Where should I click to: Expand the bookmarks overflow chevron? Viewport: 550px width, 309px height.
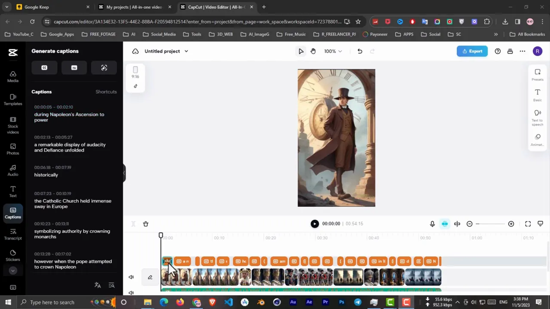pos(496,34)
